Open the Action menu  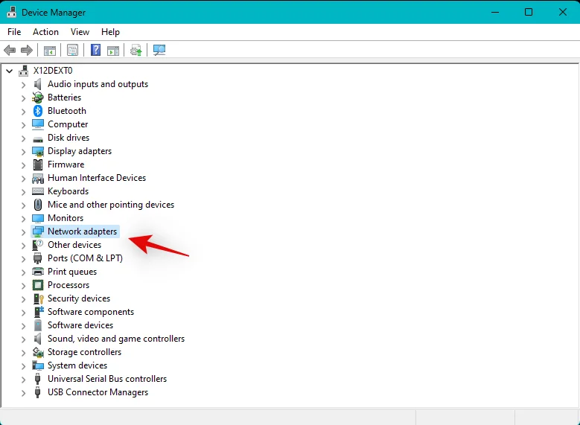click(45, 32)
